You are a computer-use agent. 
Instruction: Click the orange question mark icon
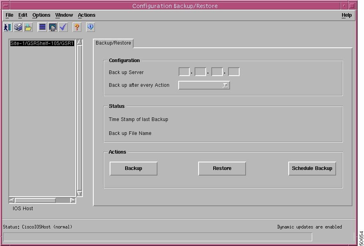pyautogui.click(x=77, y=27)
